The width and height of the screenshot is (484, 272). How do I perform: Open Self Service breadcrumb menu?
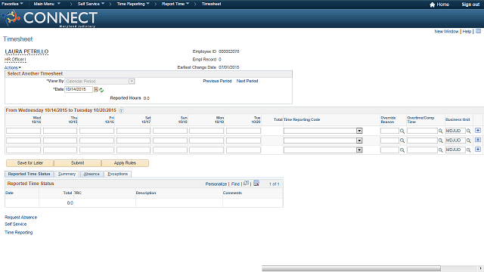(x=91, y=4)
